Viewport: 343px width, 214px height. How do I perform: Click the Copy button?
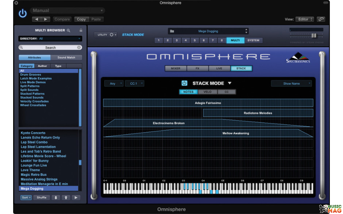[81, 19]
